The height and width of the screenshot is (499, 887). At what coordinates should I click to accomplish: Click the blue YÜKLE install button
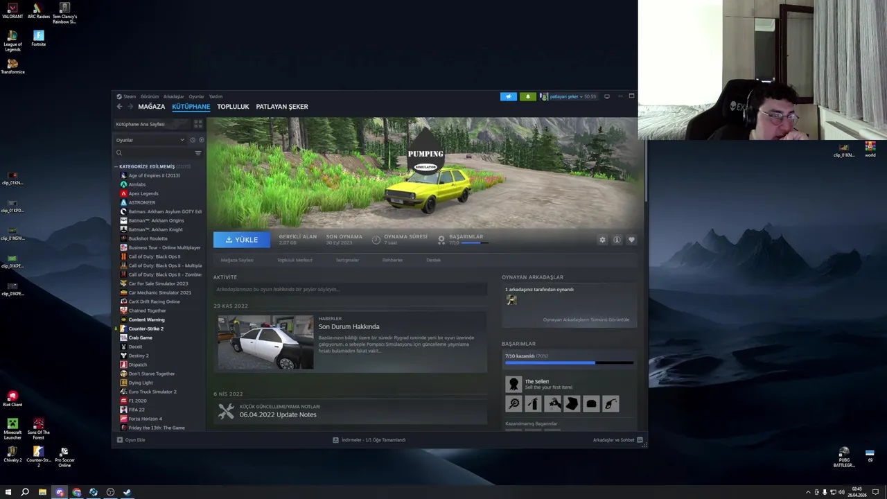tap(241, 240)
